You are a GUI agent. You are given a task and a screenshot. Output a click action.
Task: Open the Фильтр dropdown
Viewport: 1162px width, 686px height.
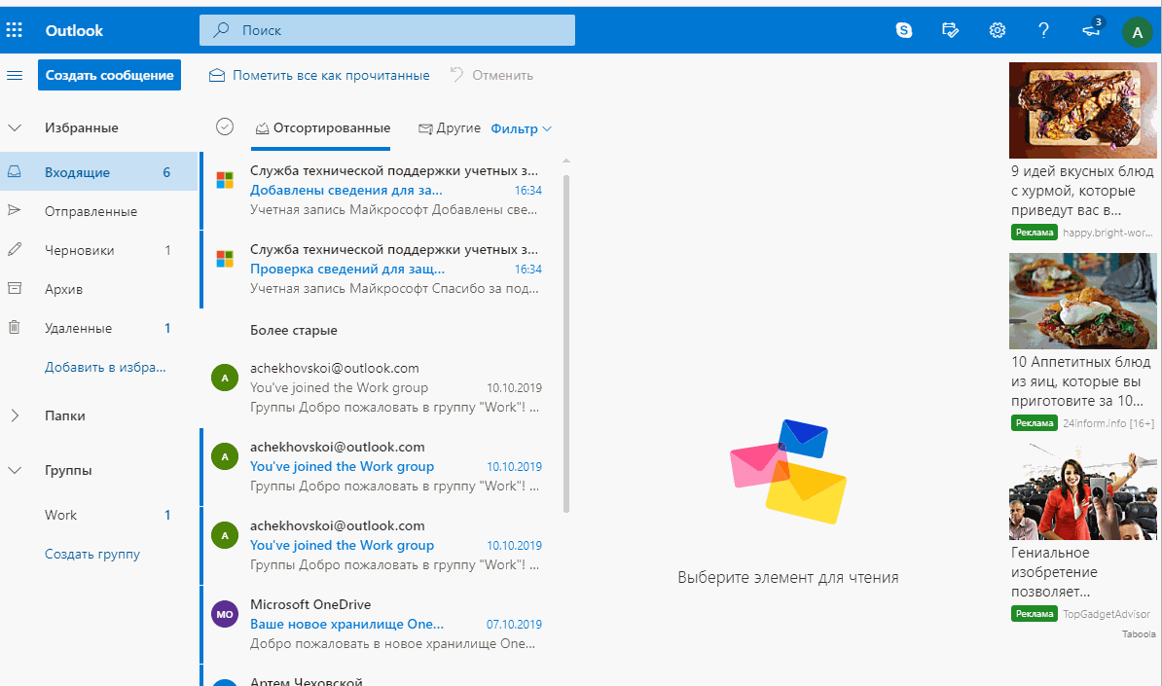521,128
